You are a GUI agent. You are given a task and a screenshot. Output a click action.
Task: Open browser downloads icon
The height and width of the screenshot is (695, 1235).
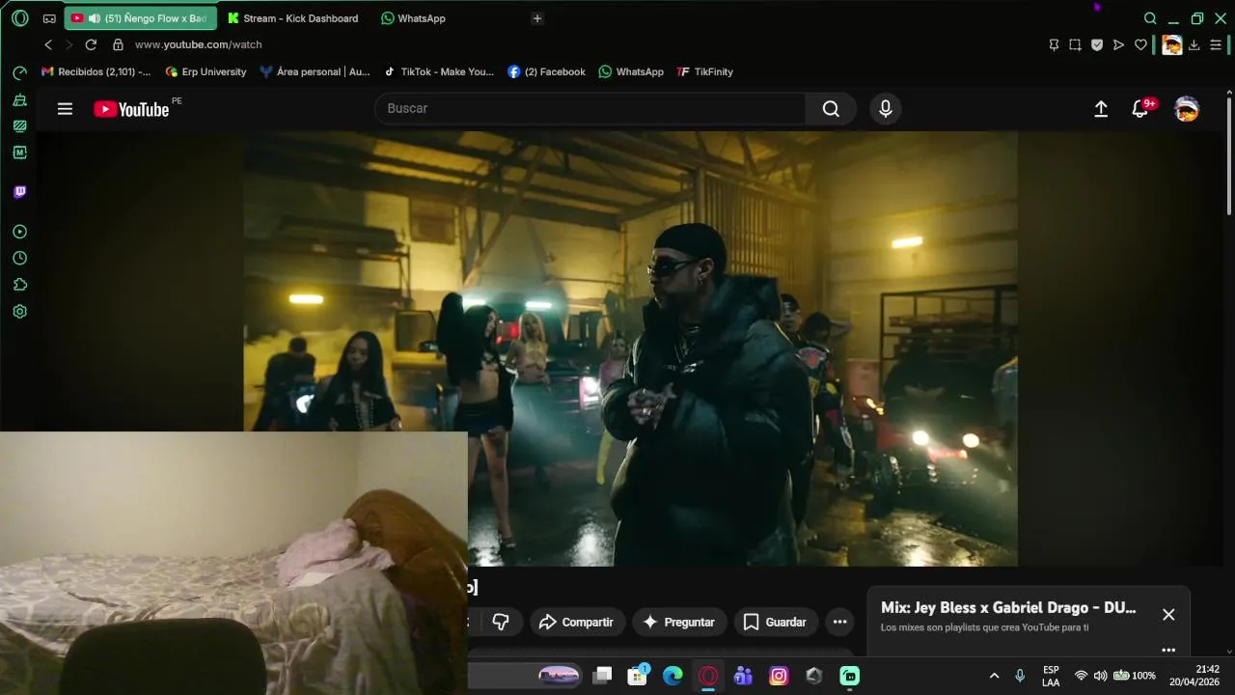(1194, 44)
